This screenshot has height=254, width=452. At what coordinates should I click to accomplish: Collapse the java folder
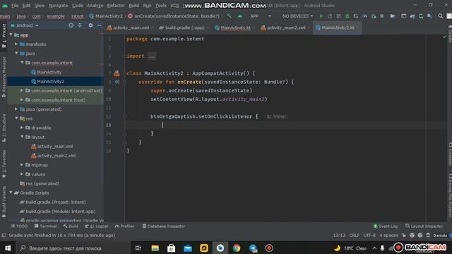(x=16, y=54)
